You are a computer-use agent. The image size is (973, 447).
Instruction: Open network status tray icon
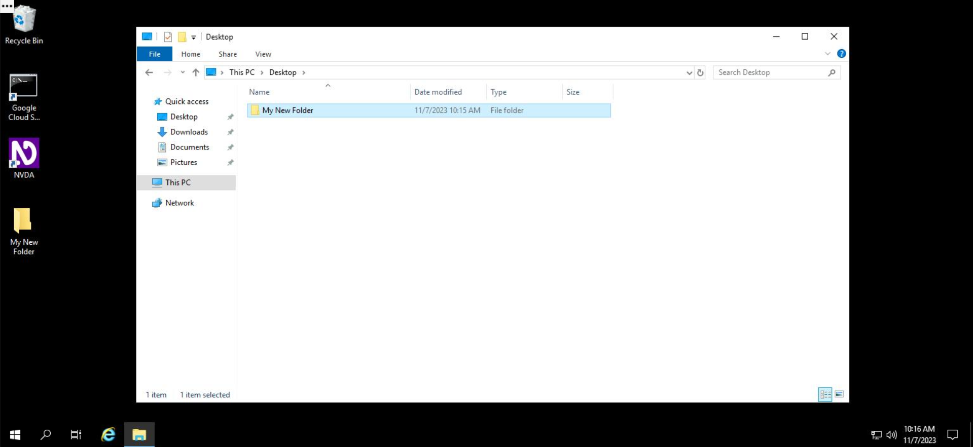pyautogui.click(x=876, y=435)
